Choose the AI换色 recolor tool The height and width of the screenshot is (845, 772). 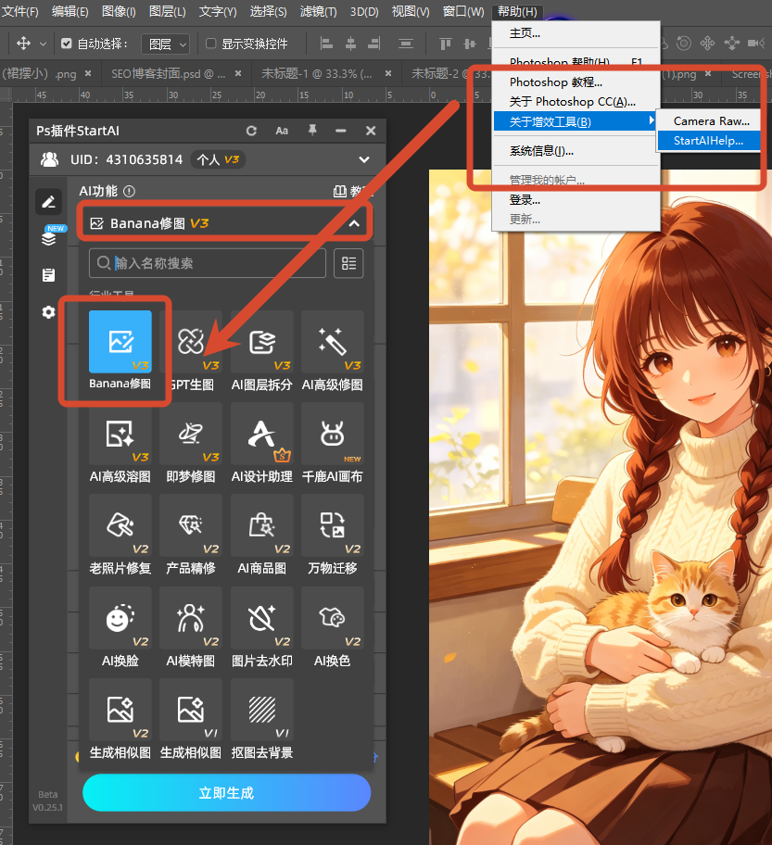[333, 618]
